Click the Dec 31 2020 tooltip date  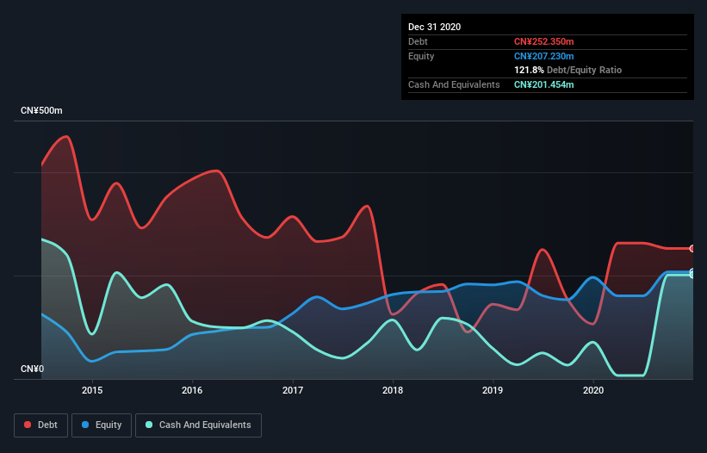click(x=434, y=27)
